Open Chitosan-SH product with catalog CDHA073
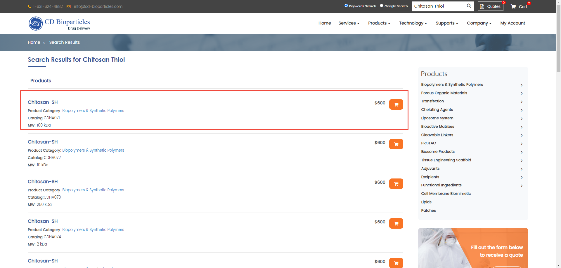The image size is (561, 268). coord(43,182)
